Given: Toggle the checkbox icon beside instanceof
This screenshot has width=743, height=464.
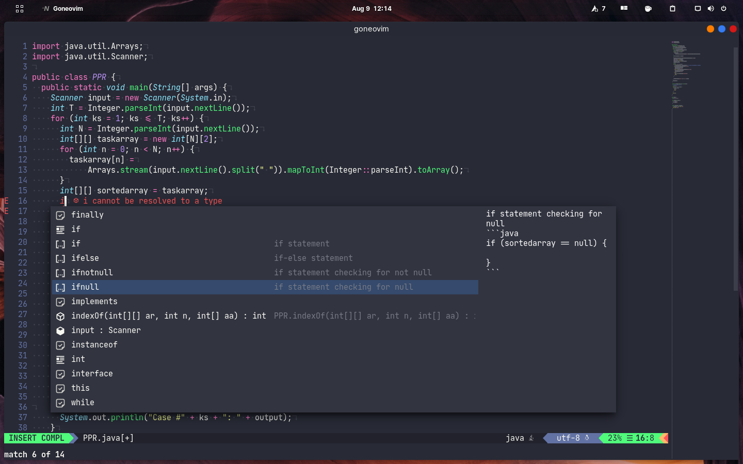Looking at the screenshot, I should tap(60, 344).
